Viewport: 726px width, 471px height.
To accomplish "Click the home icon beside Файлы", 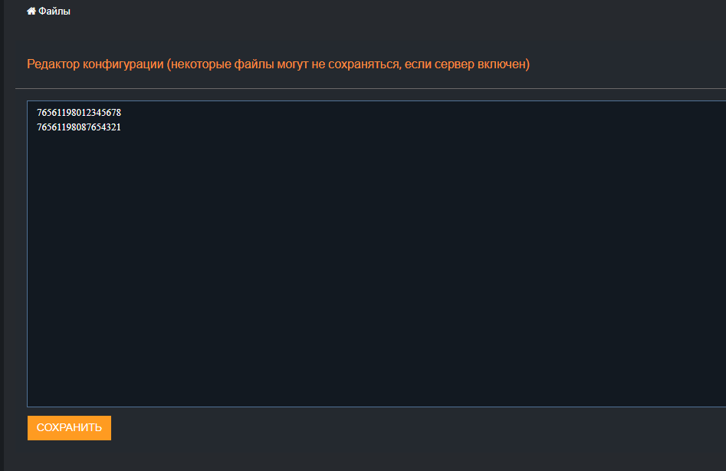I will [x=31, y=12].
